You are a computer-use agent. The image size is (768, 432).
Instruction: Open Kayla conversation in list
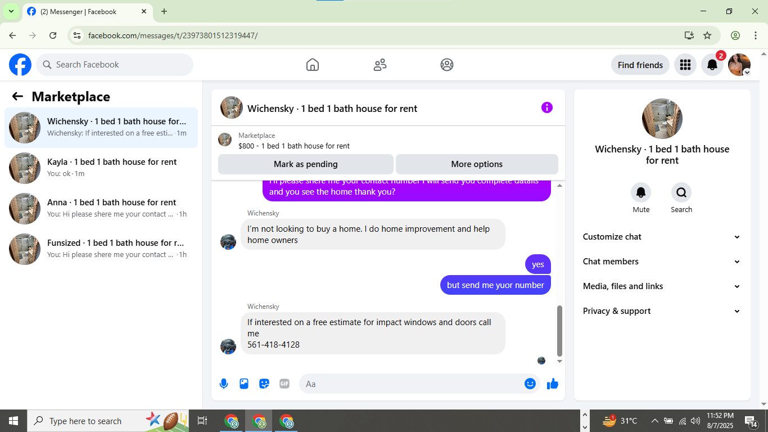(x=101, y=168)
